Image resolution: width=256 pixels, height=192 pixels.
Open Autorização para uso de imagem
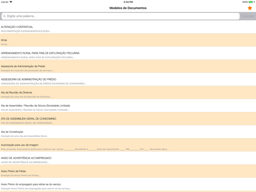128,145
